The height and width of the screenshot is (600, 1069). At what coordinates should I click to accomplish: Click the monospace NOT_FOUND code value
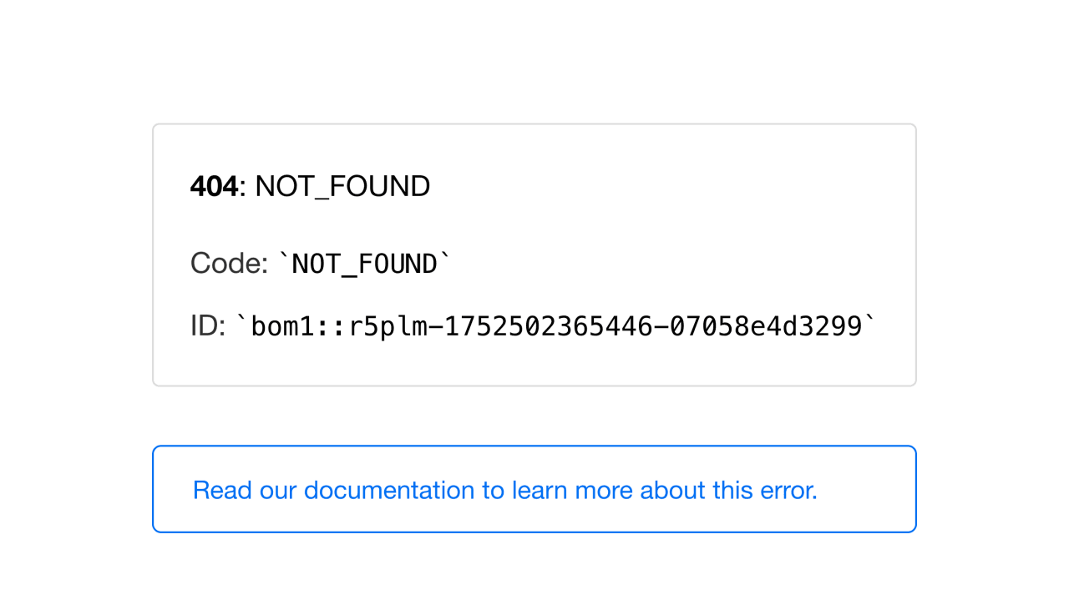(364, 264)
